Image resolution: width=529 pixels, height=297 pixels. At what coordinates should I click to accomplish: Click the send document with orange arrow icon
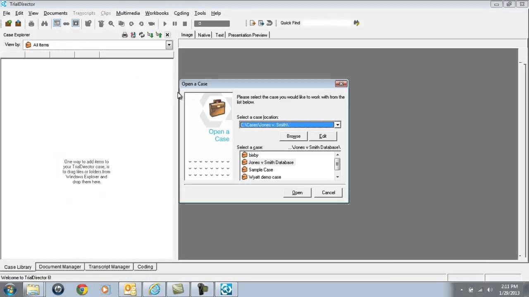pyautogui.click(x=253, y=23)
